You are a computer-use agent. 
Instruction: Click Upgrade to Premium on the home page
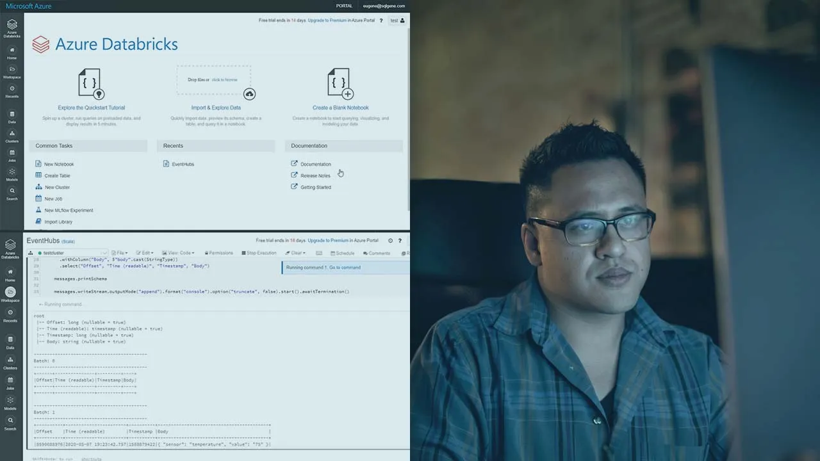pos(328,20)
